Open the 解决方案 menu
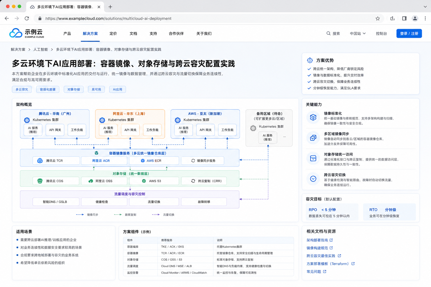This screenshot has width=431, height=287. pos(90,33)
